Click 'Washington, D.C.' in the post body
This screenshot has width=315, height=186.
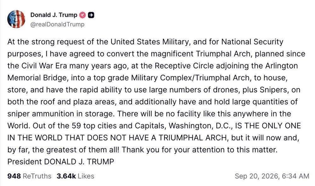coord(200,126)
